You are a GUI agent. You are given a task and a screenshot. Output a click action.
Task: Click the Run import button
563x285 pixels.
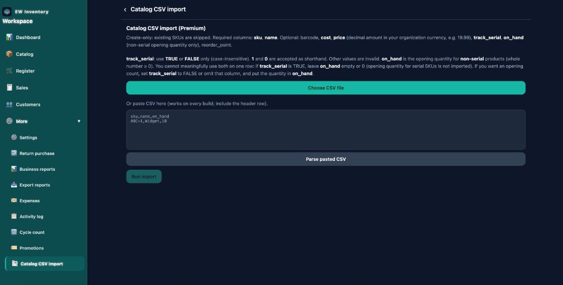click(x=143, y=176)
